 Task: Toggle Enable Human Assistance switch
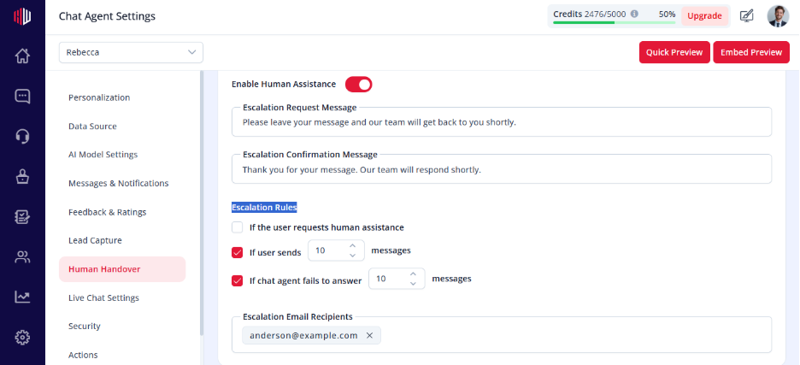359,85
